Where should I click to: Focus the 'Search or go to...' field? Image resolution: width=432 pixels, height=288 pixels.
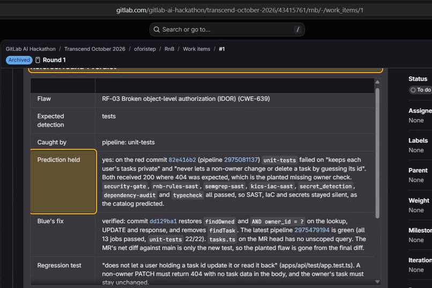point(227,29)
